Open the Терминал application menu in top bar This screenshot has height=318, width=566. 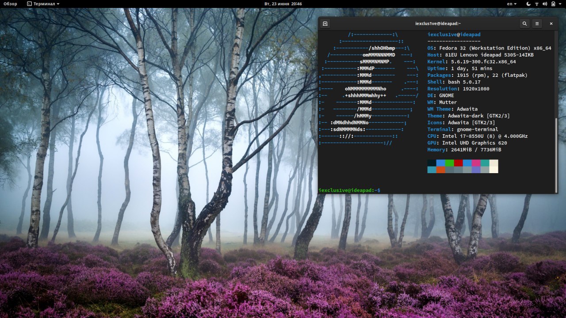click(x=43, y=4)
